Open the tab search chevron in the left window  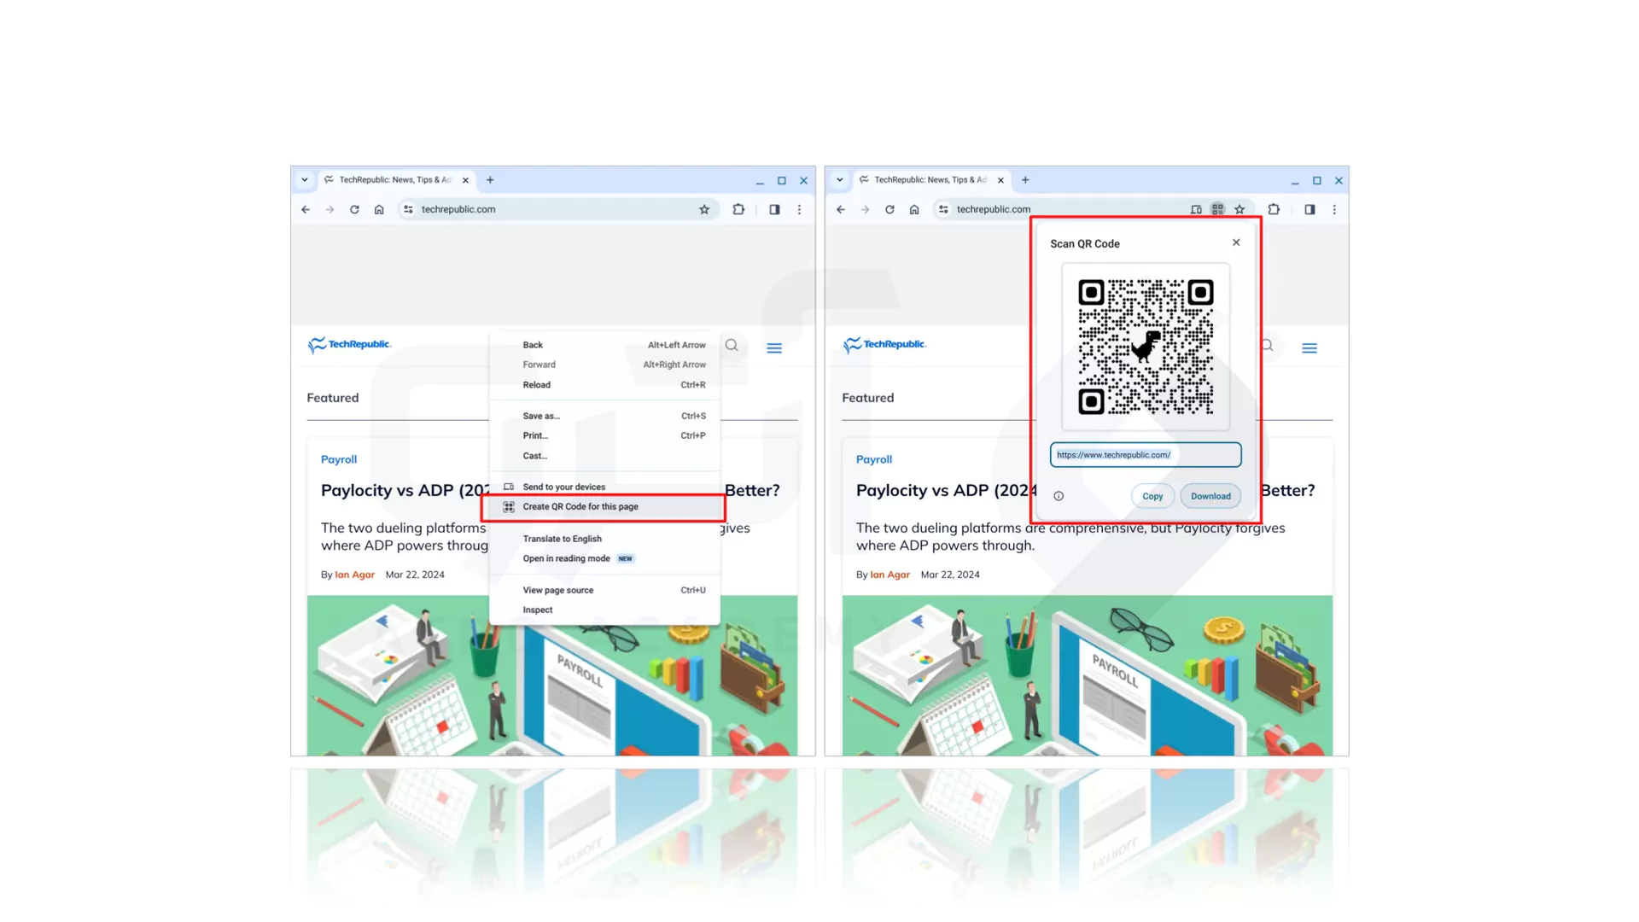coord(304,180)
